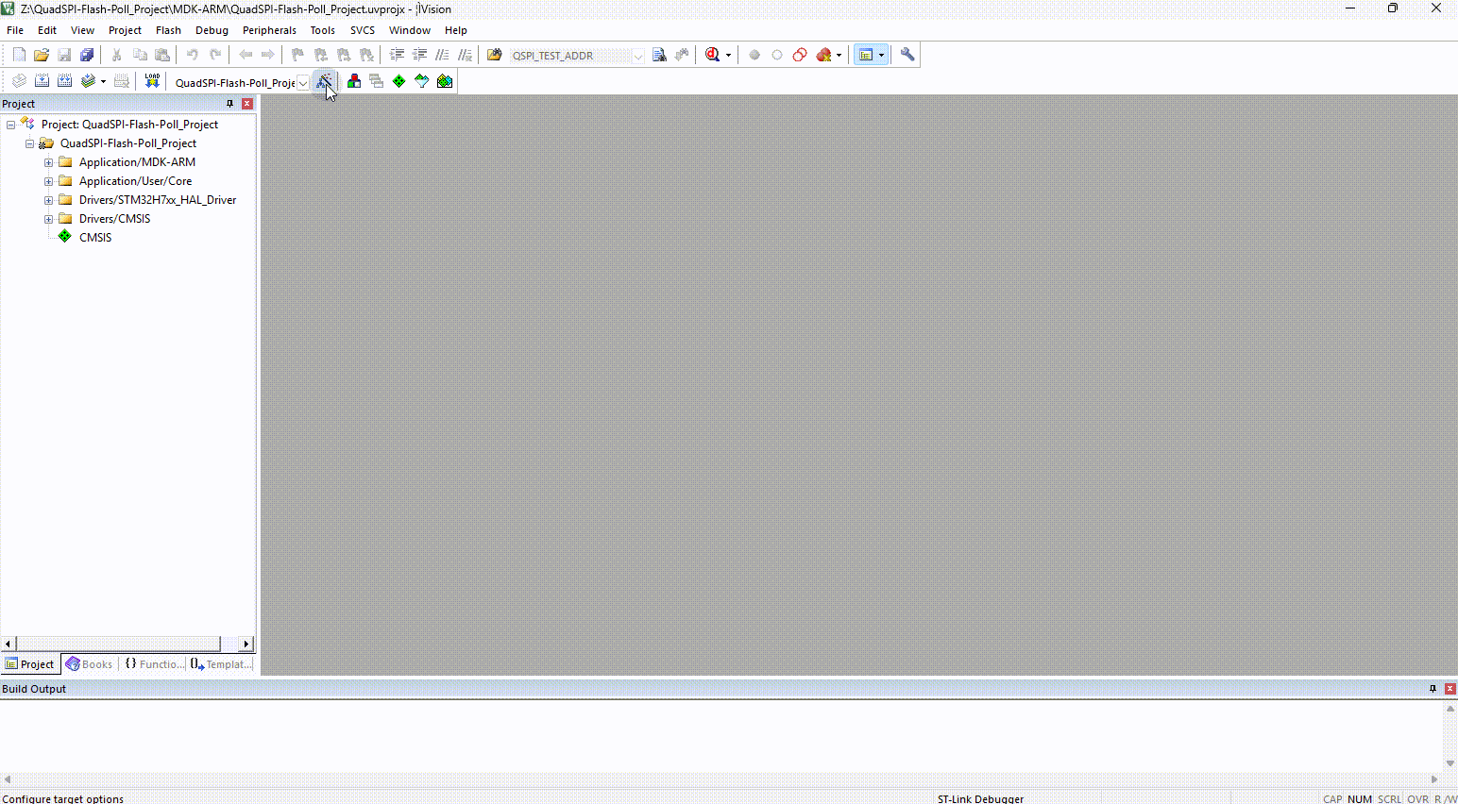
Task: Launch Pack Installer icon
Action: pos(445,81)
